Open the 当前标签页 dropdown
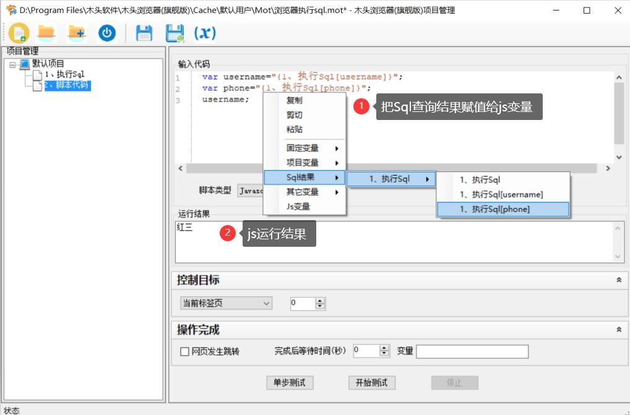Viewport: 630px width, 415px height. coord(225,303)
